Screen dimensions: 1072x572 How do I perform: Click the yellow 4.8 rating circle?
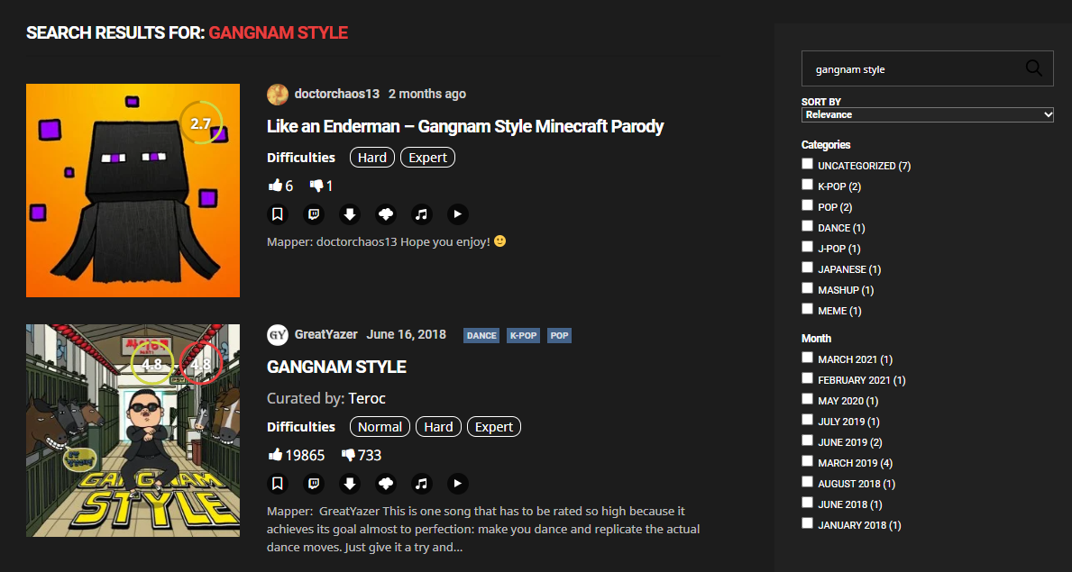(151, 364)
